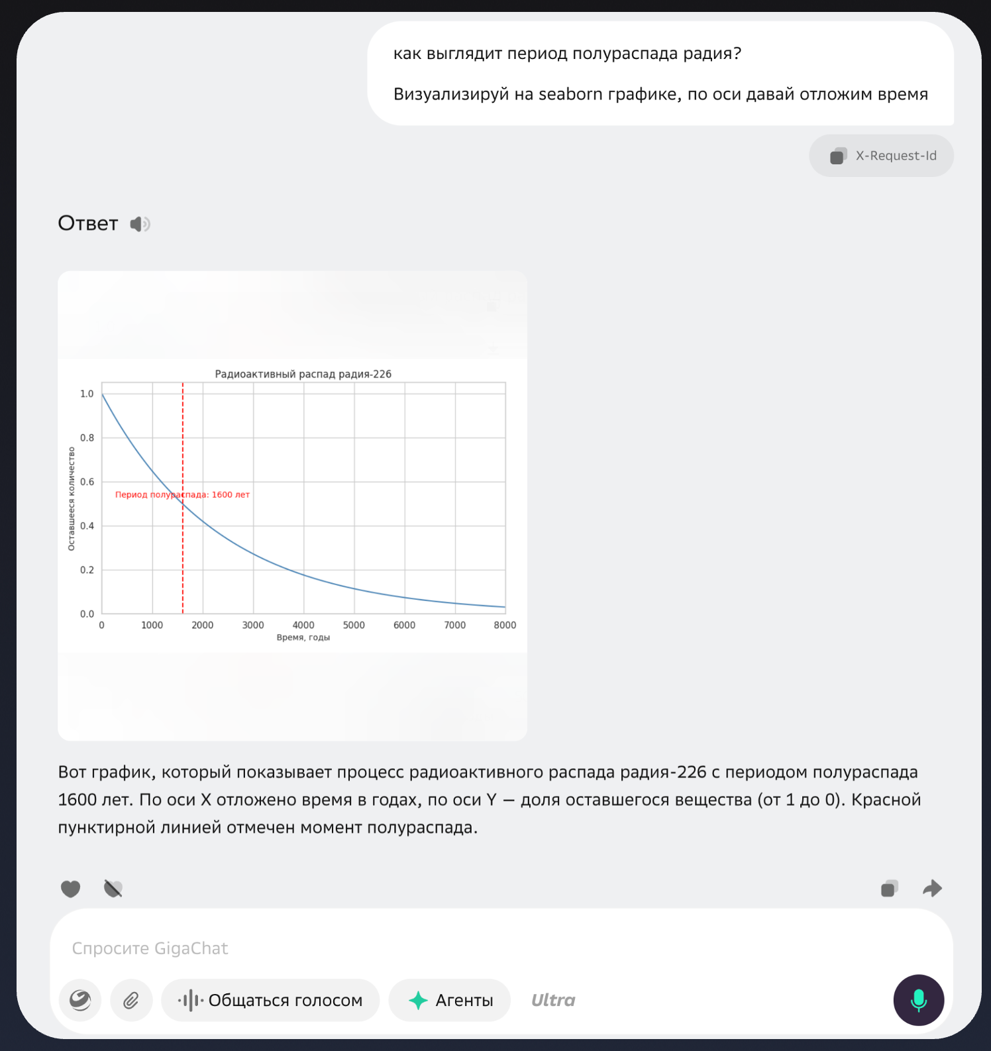Play the answer aloud with the speaker icon
The width and height of the screenshot is (991, 1051).
tap(140, 223)
